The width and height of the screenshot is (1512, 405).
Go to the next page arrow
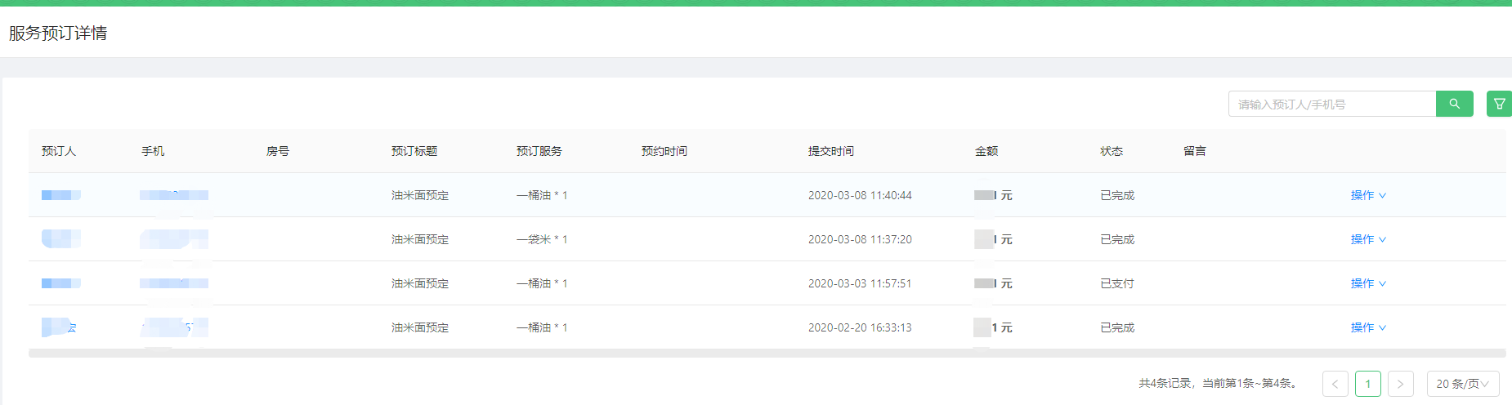coord(1400,384)
